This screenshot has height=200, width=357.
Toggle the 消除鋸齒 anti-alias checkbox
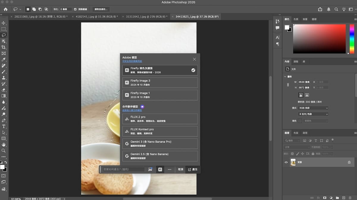click(75, 9)
